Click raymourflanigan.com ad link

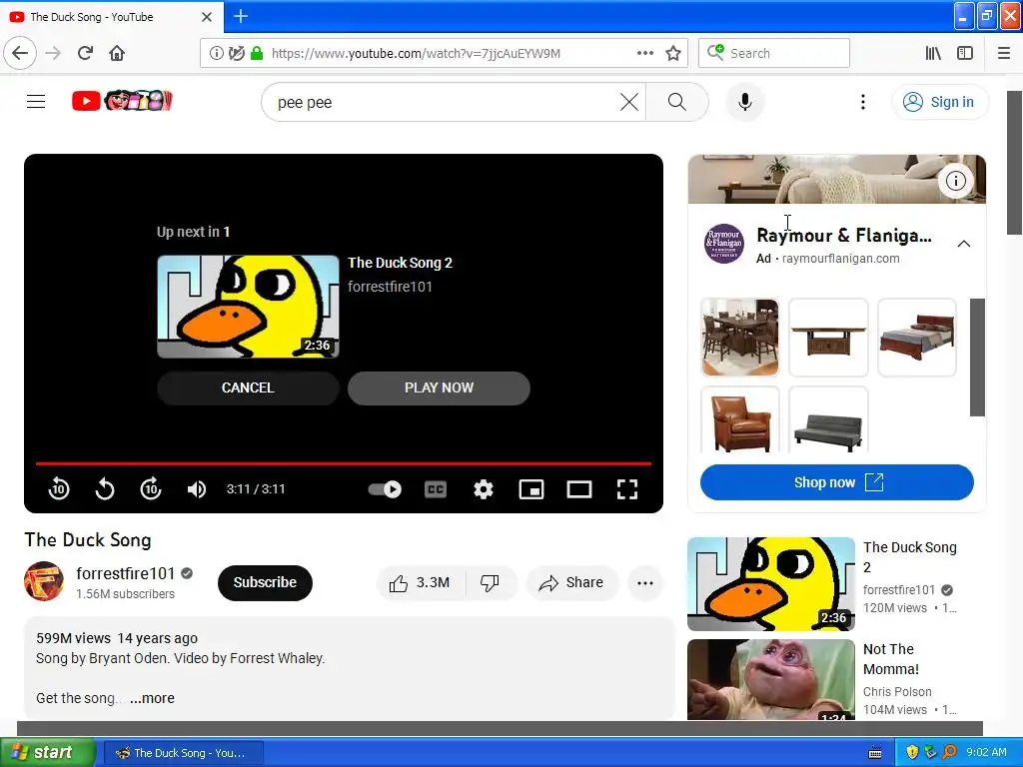point(840,259)
